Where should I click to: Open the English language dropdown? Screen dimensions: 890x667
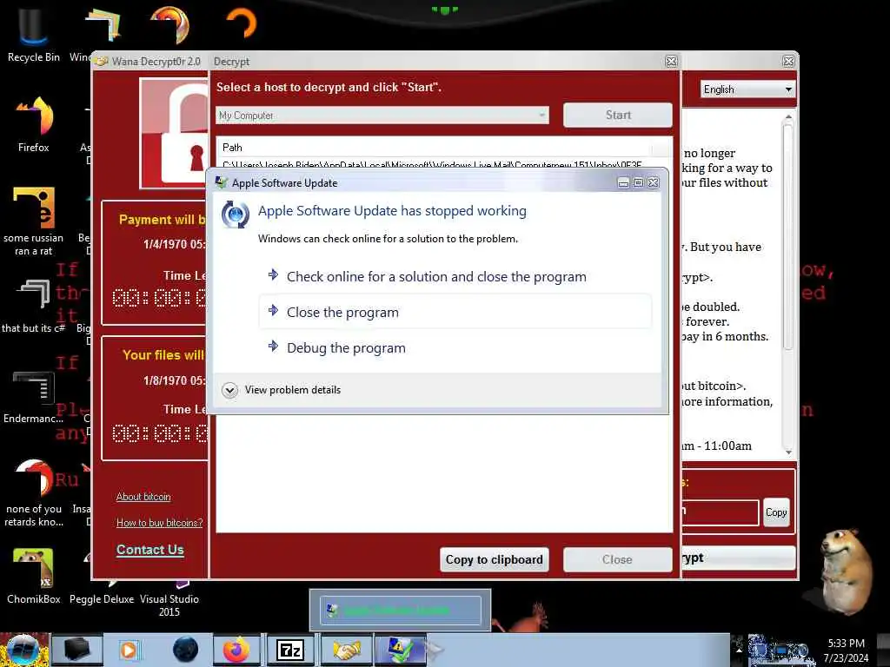[x=747, y=89]
